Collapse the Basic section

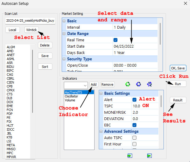click(64, 21)
